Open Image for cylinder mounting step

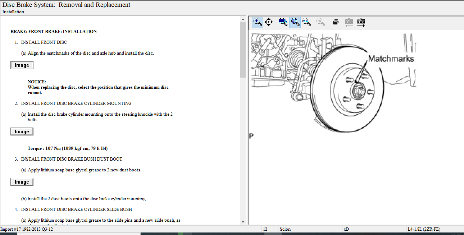(22, 132)
